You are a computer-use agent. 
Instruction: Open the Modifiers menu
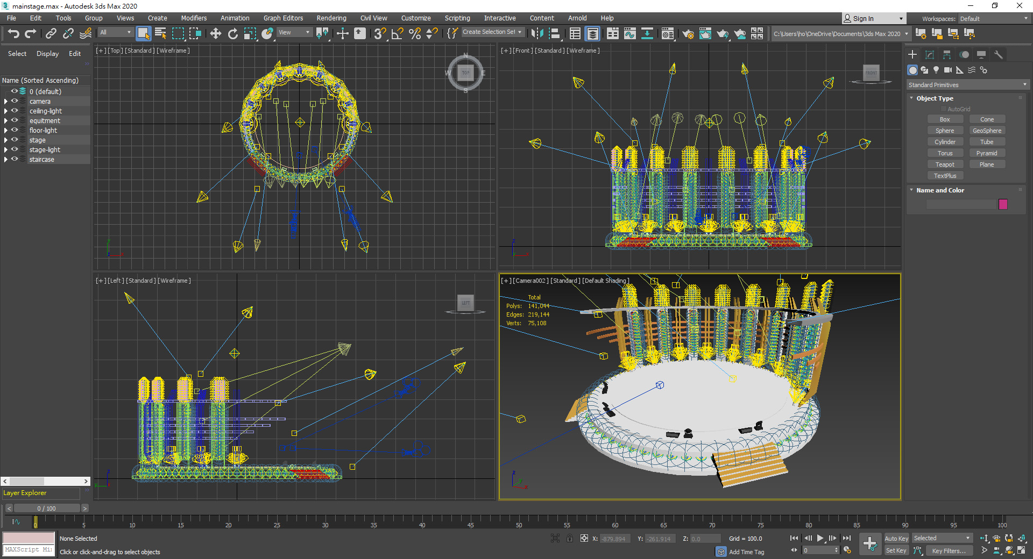click(194, 18)
